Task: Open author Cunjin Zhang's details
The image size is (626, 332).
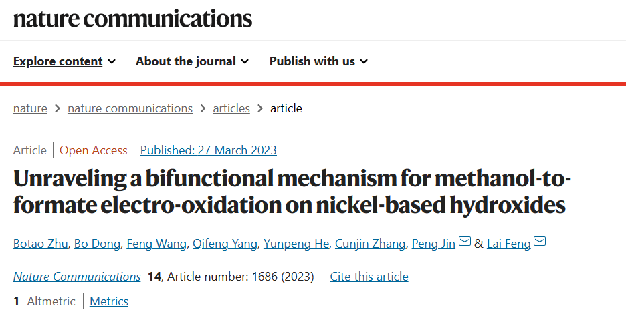Action: click(370, 244)
